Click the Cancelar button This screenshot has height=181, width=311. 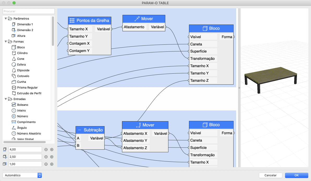(270, 175)
